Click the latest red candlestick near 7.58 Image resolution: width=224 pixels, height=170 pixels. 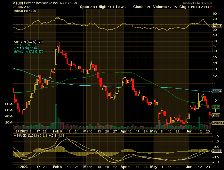point(210,114)
